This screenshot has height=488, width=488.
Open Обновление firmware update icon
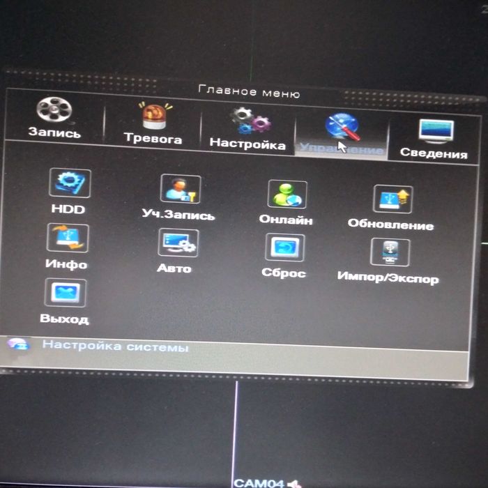point(393,199)
